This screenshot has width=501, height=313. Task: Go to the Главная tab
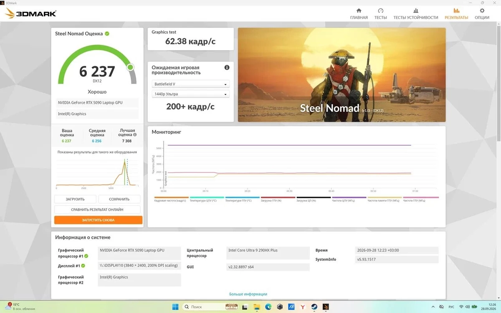(x=359, y=14)
